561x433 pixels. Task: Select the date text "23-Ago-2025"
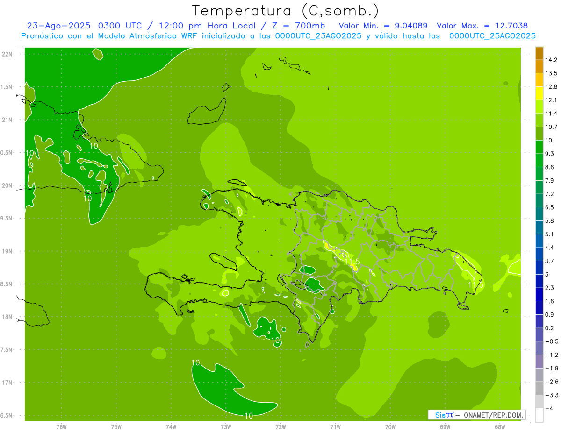59,26
